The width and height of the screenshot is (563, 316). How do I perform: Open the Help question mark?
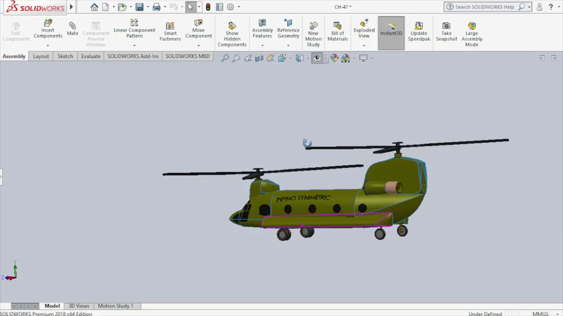coord(551,7)
